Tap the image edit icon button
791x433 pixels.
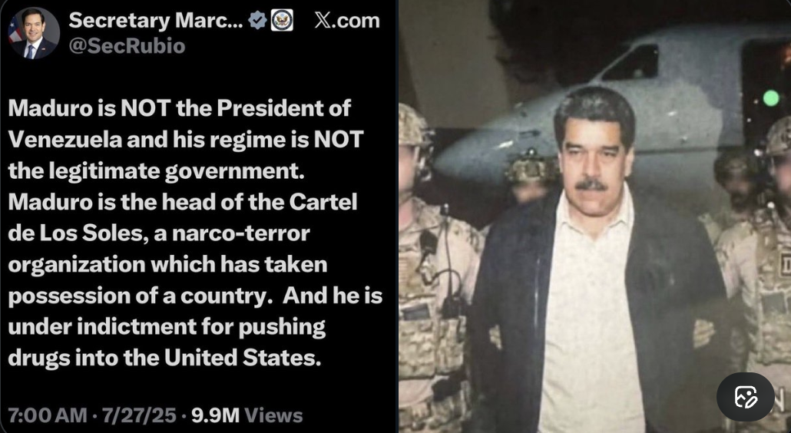[746, 397]
